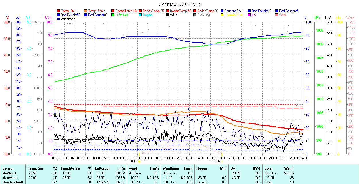Screen dimensions: 359x184
Task: Click the orange Temp. 5cm* legend swatch
Action: coord(86,11)
